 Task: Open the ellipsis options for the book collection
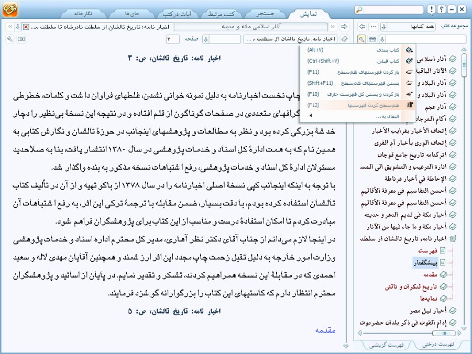[374, 27]
